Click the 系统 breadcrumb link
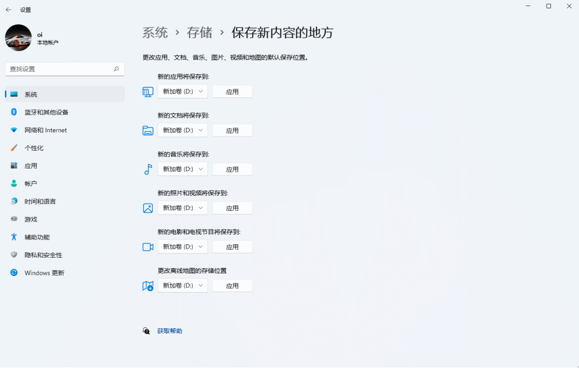 155,32
